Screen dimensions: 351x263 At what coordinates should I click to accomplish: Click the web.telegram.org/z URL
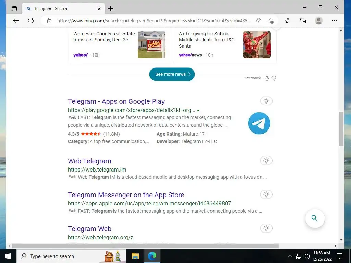click(100, 238)
